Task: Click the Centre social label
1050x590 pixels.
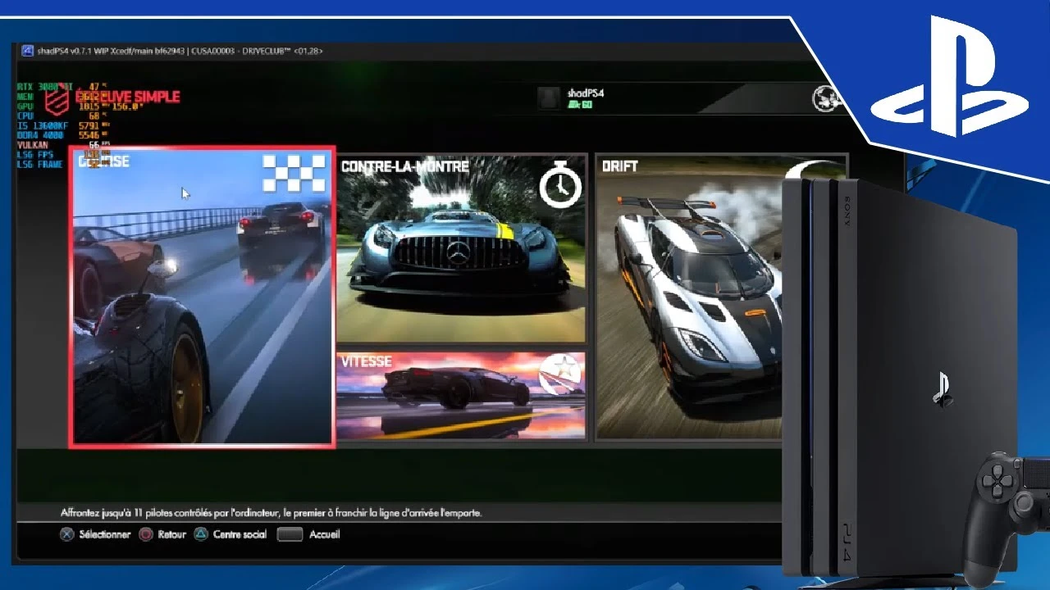Action: point(241,534)
